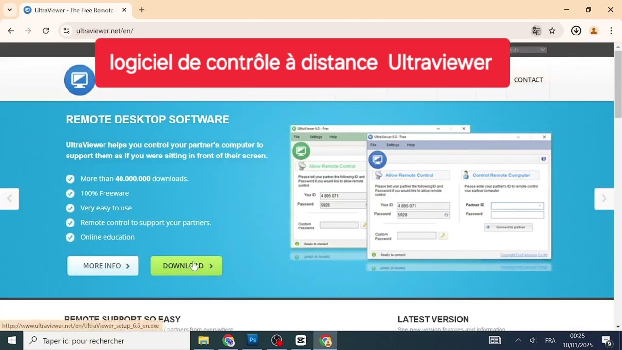
Task: Click the browser forward arrow
Action: tap(28, 31)
